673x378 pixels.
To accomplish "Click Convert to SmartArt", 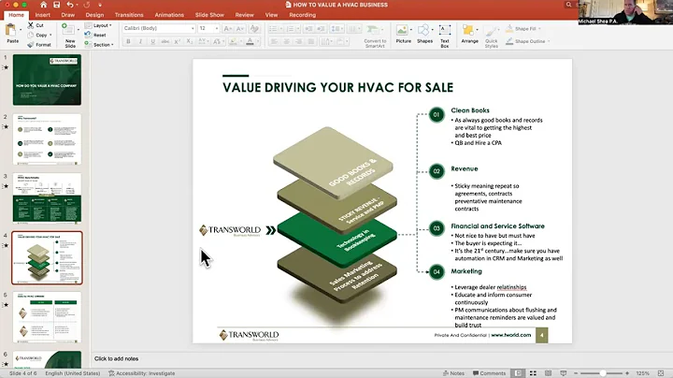I will pyautogui.click(x=375, y=36).
